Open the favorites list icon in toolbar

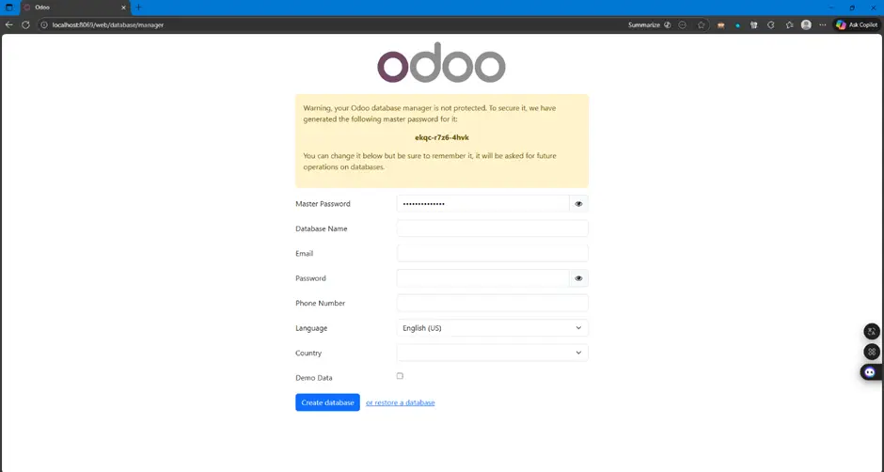789,24
